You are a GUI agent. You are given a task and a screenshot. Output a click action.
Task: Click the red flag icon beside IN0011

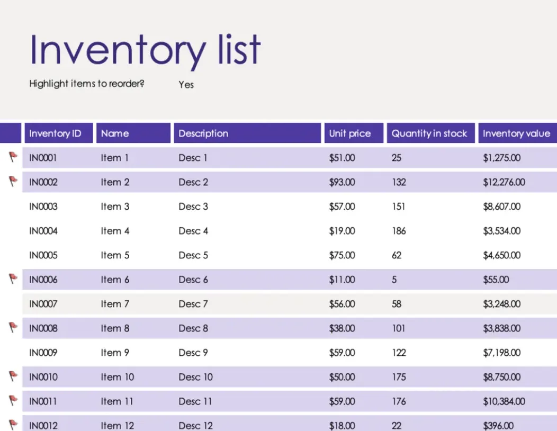click(13, 400)
